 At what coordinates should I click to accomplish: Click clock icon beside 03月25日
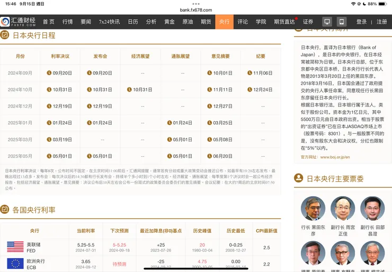[x=209, y=123]
